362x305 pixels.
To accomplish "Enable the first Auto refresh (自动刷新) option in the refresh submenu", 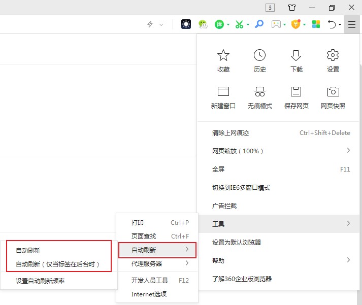I will pyautogui.click(x=59, y=250).
